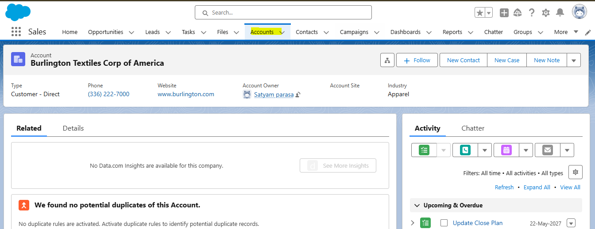The width and height of the screenshot is (595, 229).
Task: Open the Dashboards tab dropdown chevron
Action: (x=429, y=32)
